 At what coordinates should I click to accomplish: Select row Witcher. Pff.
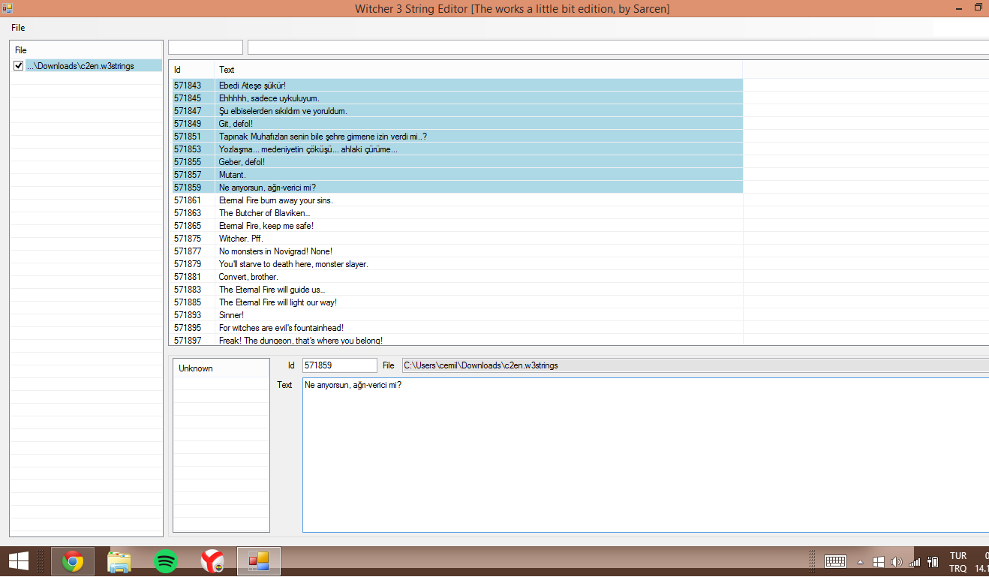(457, 239)
